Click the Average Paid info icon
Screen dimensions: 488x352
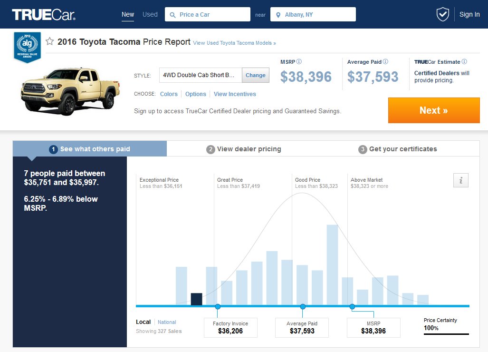(385, 62)
